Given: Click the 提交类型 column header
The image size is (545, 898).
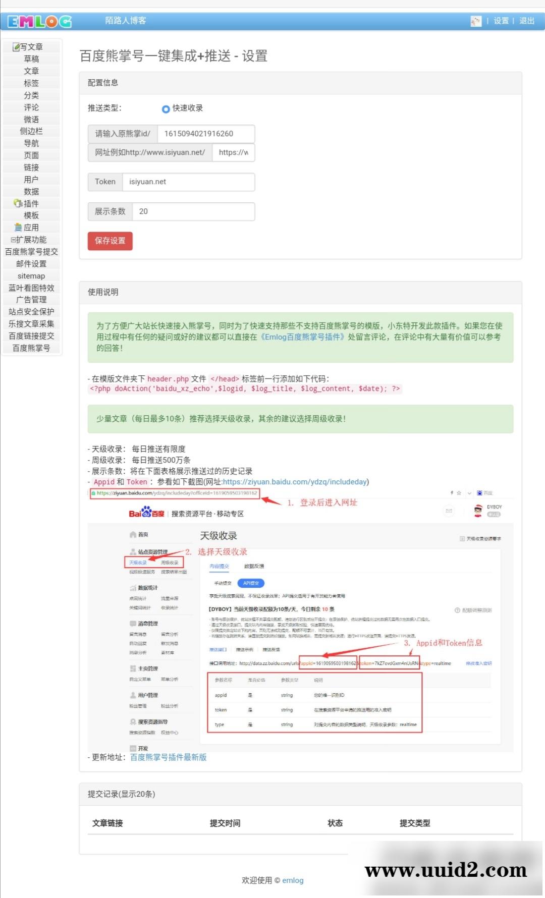Looking at the screenshot, I should 415,823.
